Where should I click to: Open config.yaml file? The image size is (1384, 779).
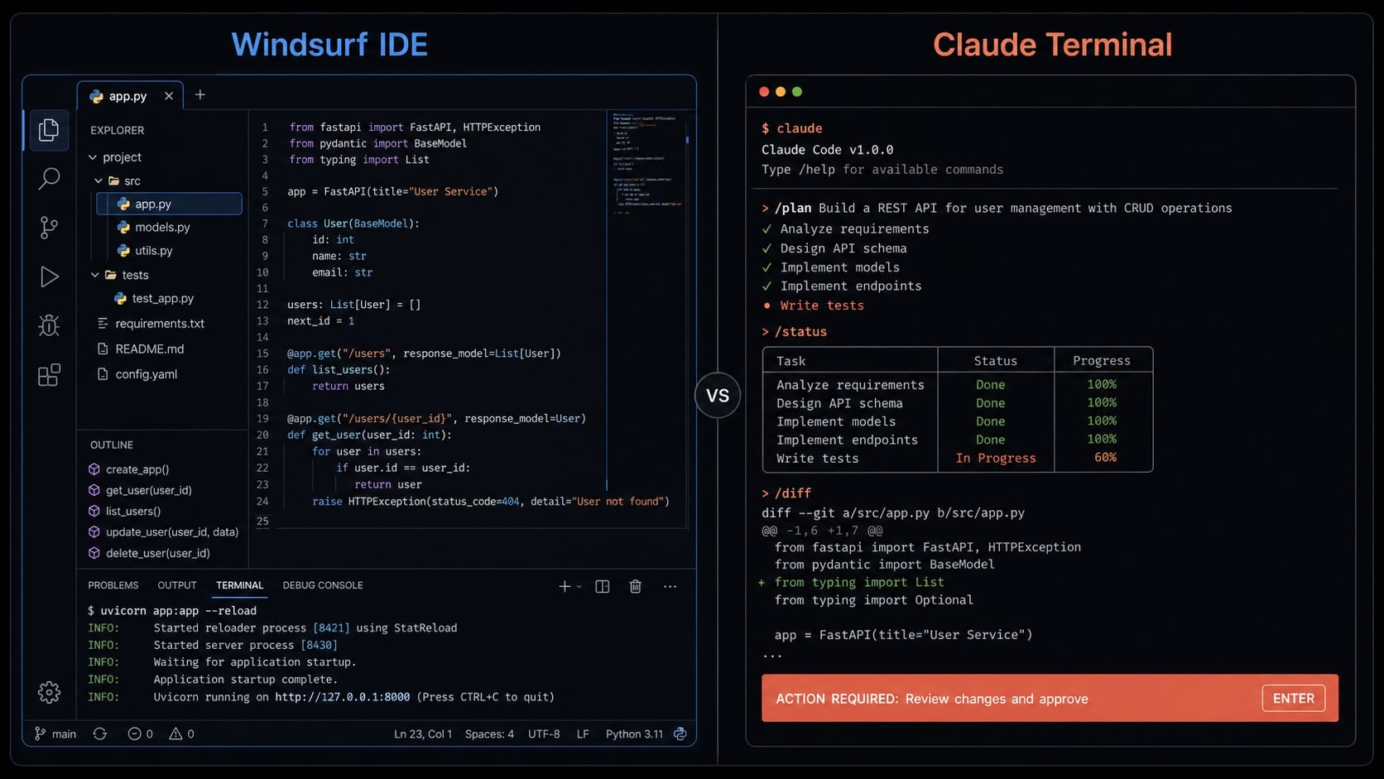[137, 374]
